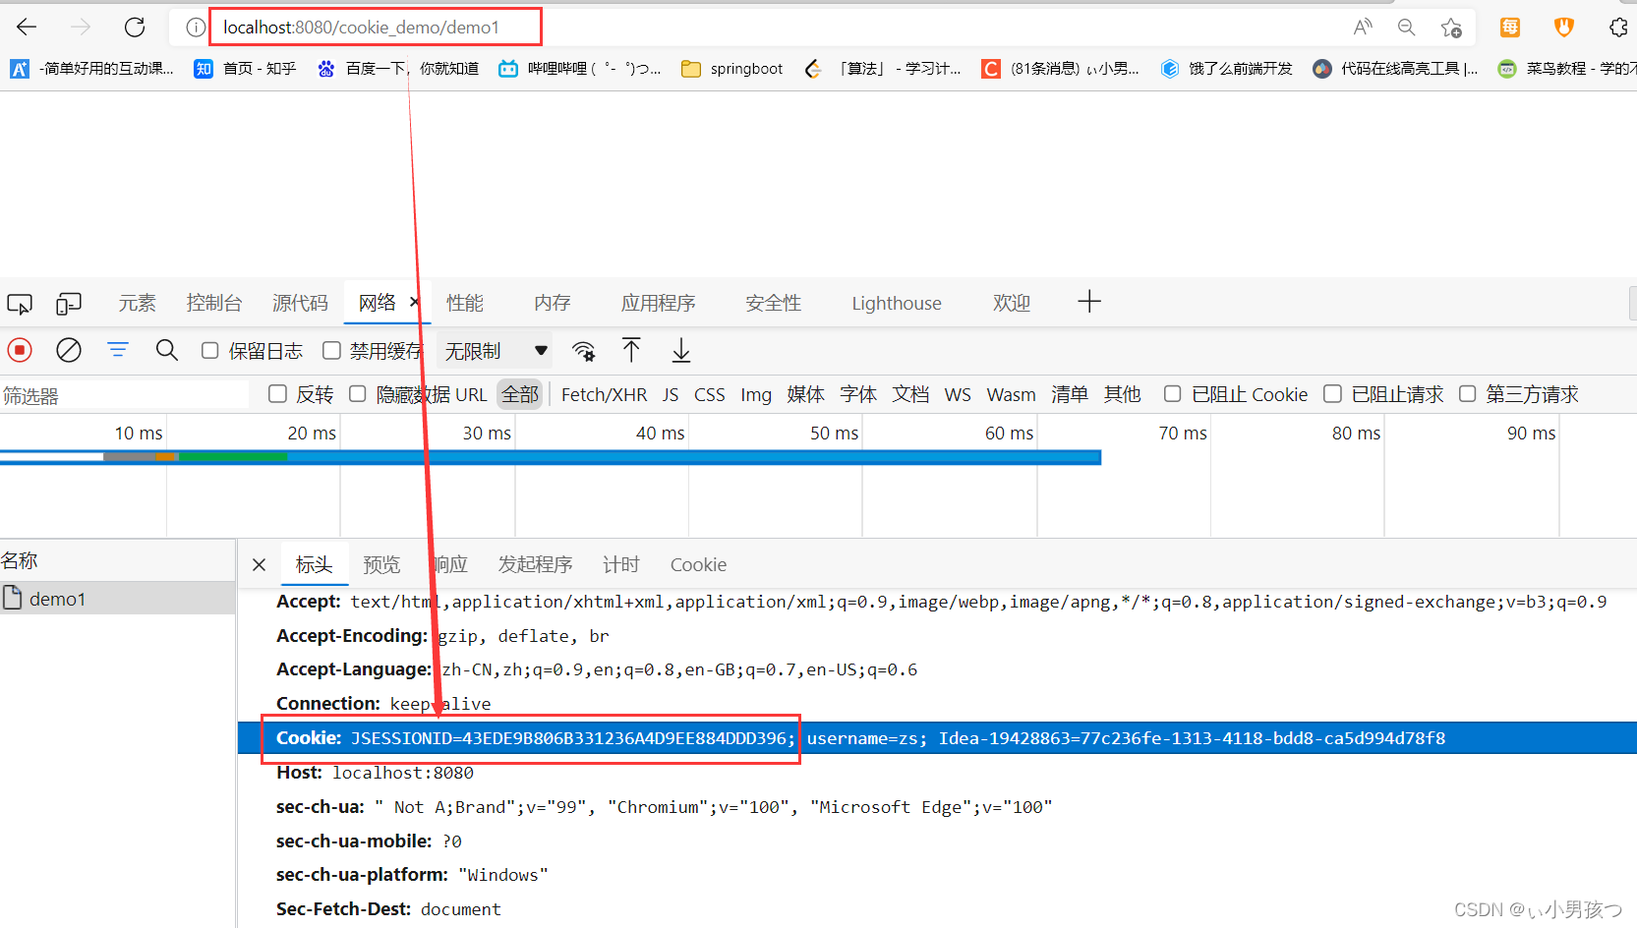The image size is (1637, 928).
Task: Open the springboot bookmark folder
Action: (x=732, y=69)
